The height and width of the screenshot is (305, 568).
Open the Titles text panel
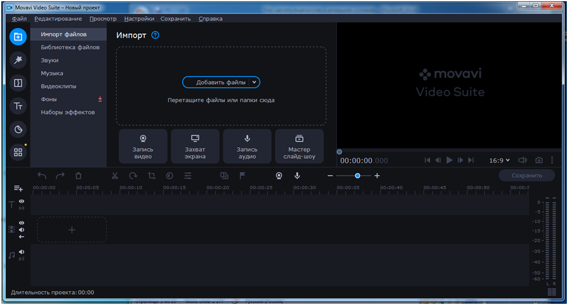(18, 106)
